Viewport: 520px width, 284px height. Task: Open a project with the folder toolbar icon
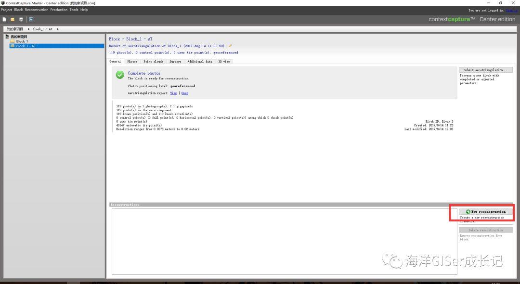(13, 20)
